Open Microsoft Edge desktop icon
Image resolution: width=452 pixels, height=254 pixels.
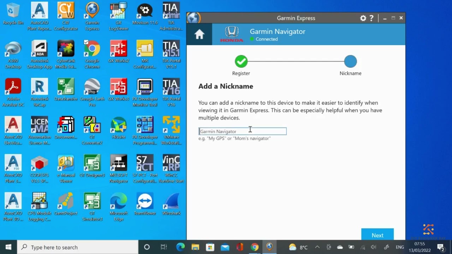119,207
